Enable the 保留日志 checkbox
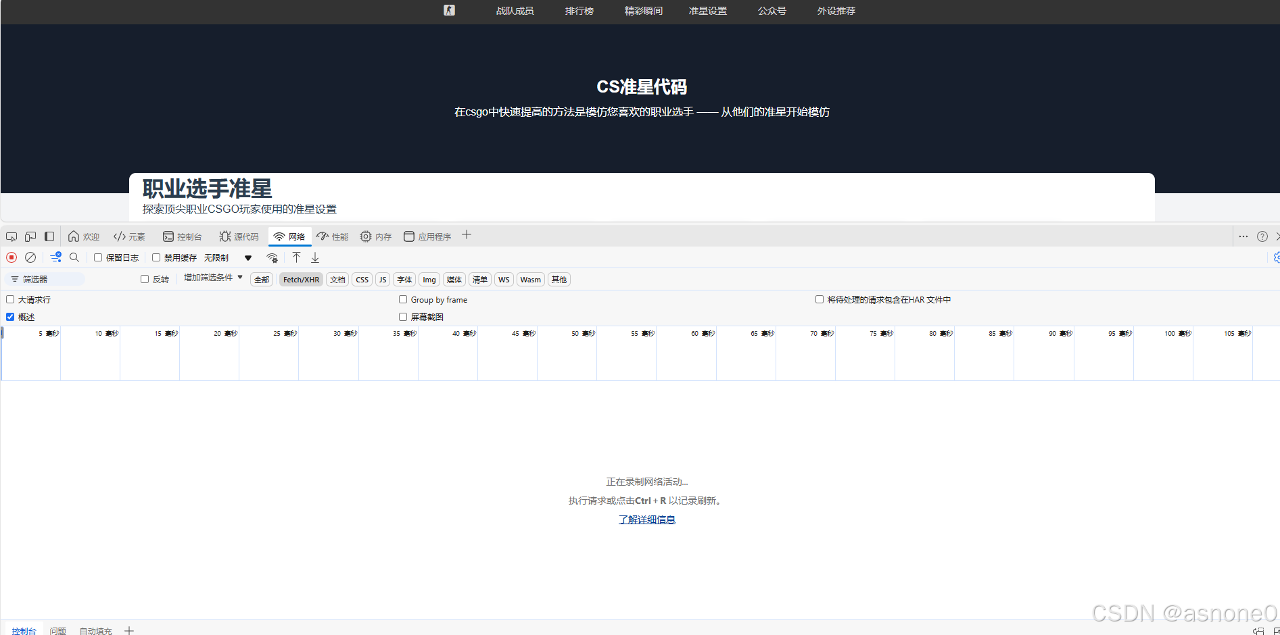Screen dimensions: 1280x635 [x=98, y=257]
